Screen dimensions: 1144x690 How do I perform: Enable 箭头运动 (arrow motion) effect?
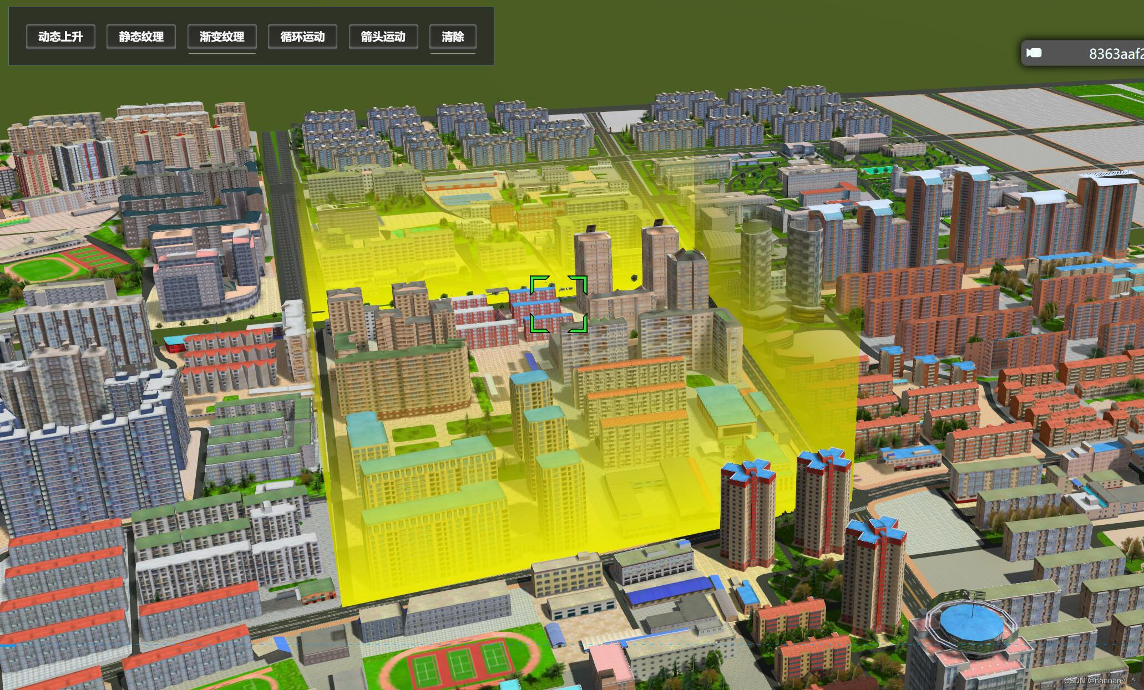(383, 37)
